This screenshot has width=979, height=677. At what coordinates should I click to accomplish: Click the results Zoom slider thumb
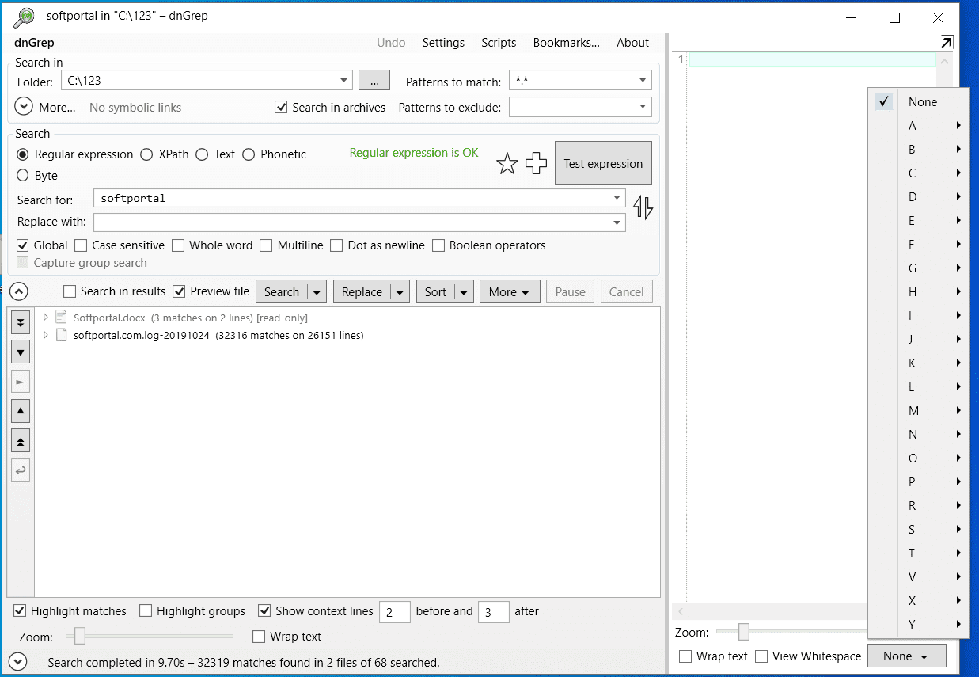(x=80, y=636)
